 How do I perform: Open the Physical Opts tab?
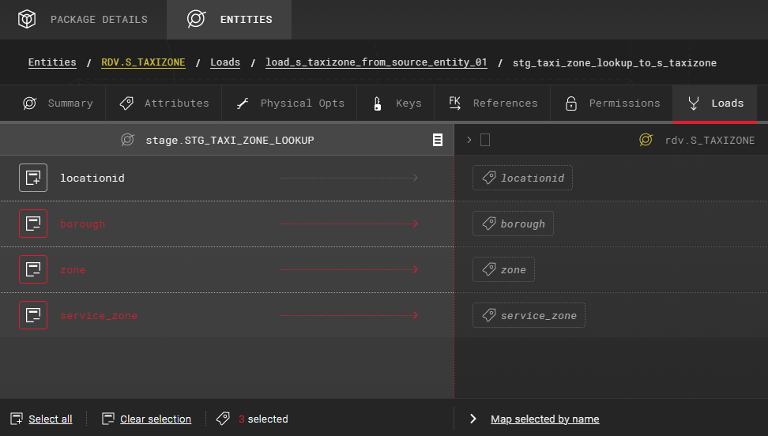click(290, 103)
